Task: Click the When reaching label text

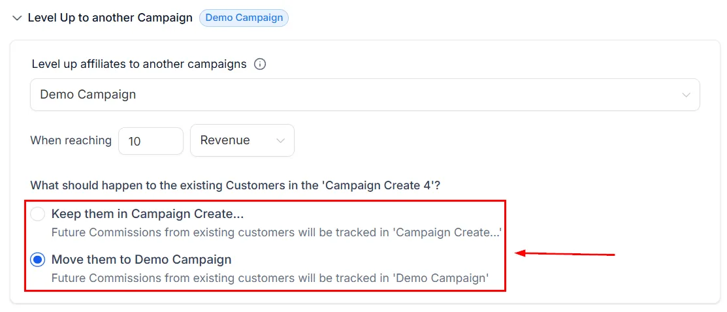Action: coord(71,140)
